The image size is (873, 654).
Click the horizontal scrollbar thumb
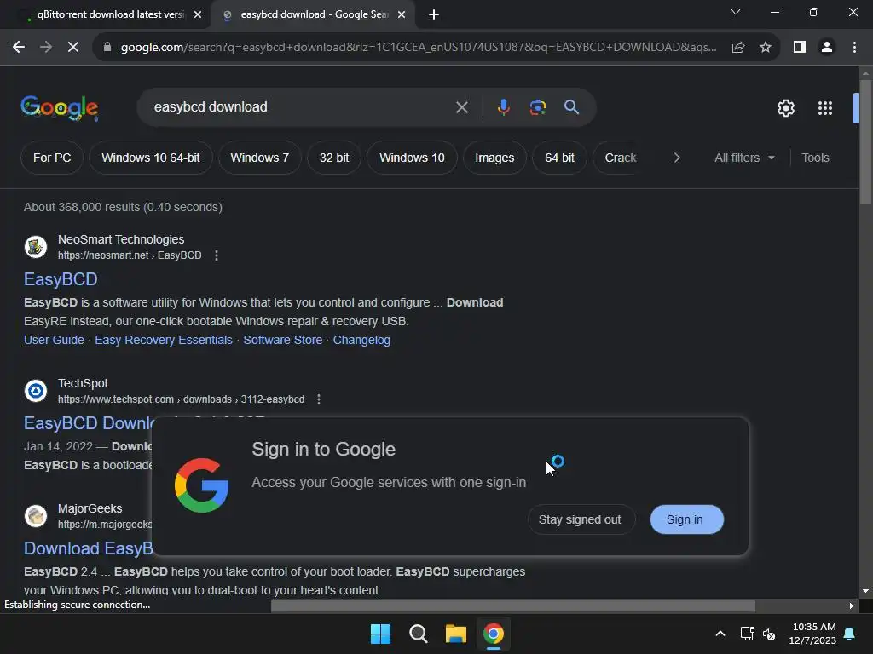point(512,606)
